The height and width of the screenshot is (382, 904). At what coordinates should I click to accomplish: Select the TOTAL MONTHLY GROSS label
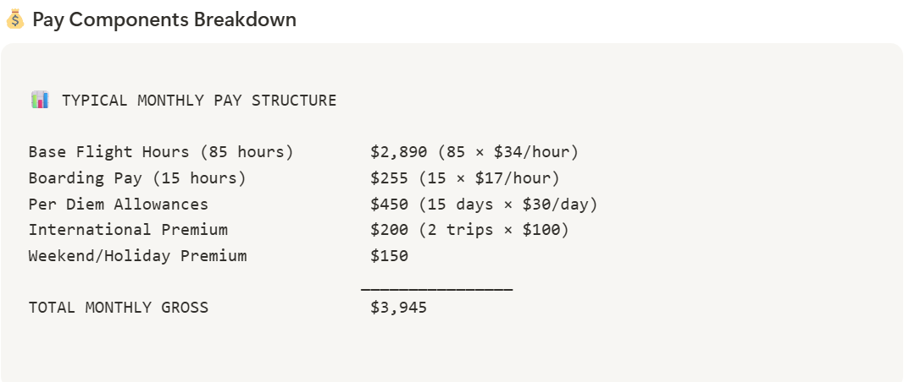pos(118,308)
